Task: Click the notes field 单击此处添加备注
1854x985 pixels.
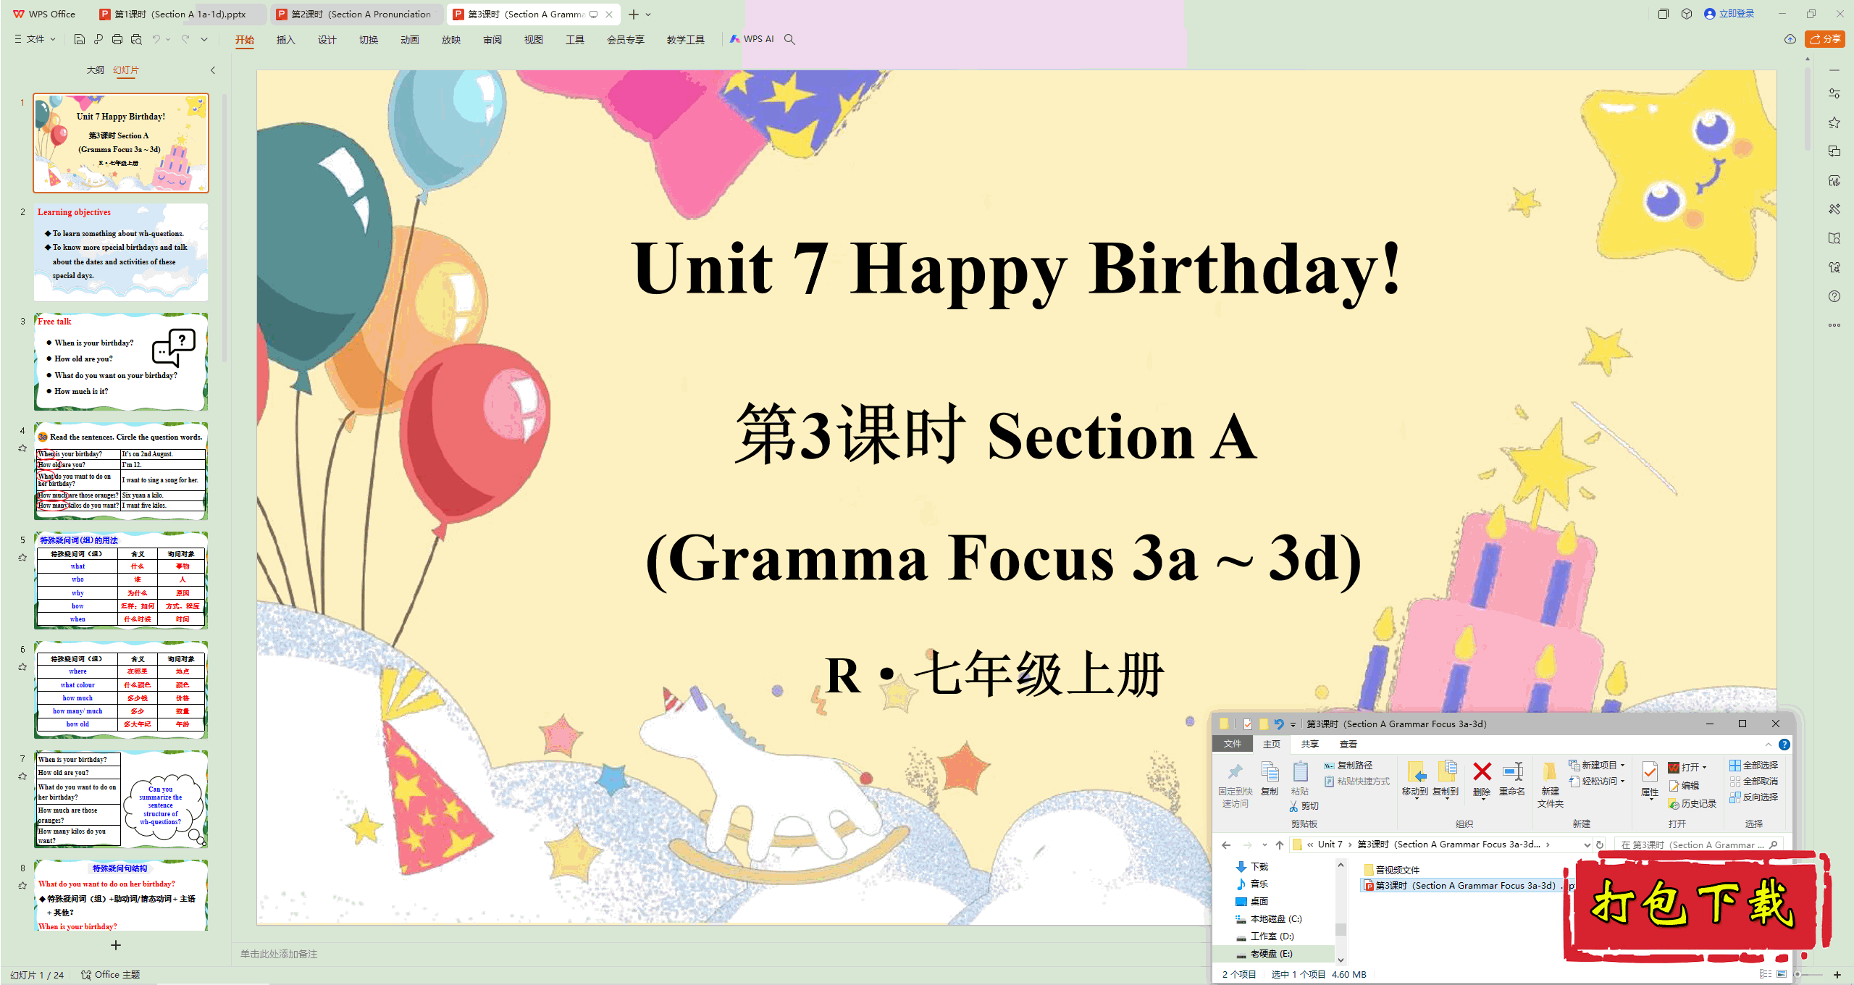Action: (279, 955)
